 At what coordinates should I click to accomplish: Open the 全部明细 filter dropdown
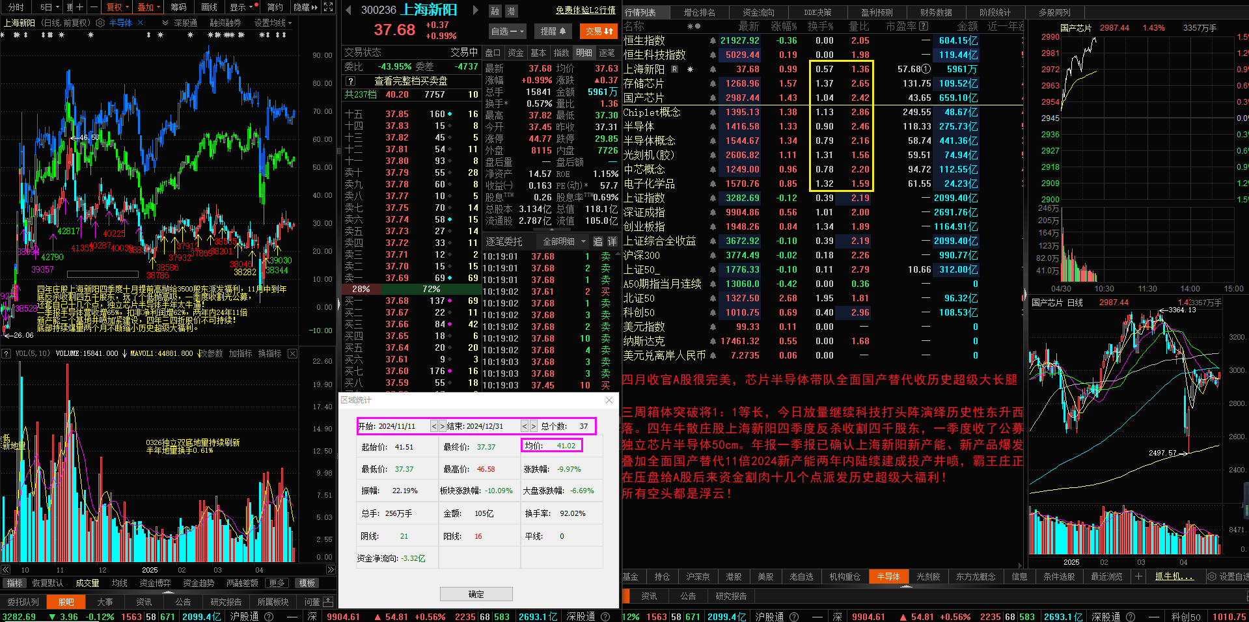pyautogui.click(x=563, y=241)
